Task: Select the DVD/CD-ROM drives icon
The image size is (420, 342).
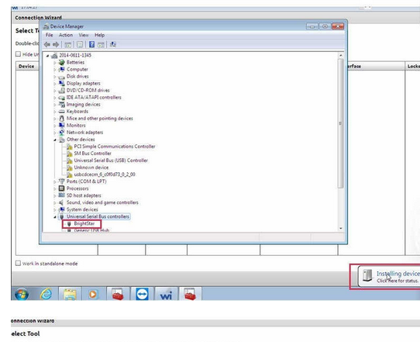Action: [62, 90]
